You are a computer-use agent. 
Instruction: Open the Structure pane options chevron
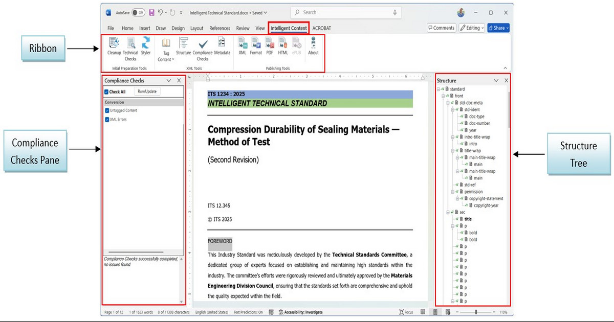coord(496,80)
